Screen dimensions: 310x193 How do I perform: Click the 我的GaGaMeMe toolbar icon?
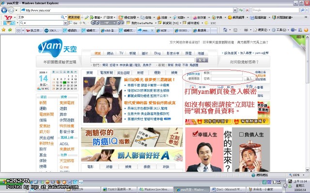point(128,23)
